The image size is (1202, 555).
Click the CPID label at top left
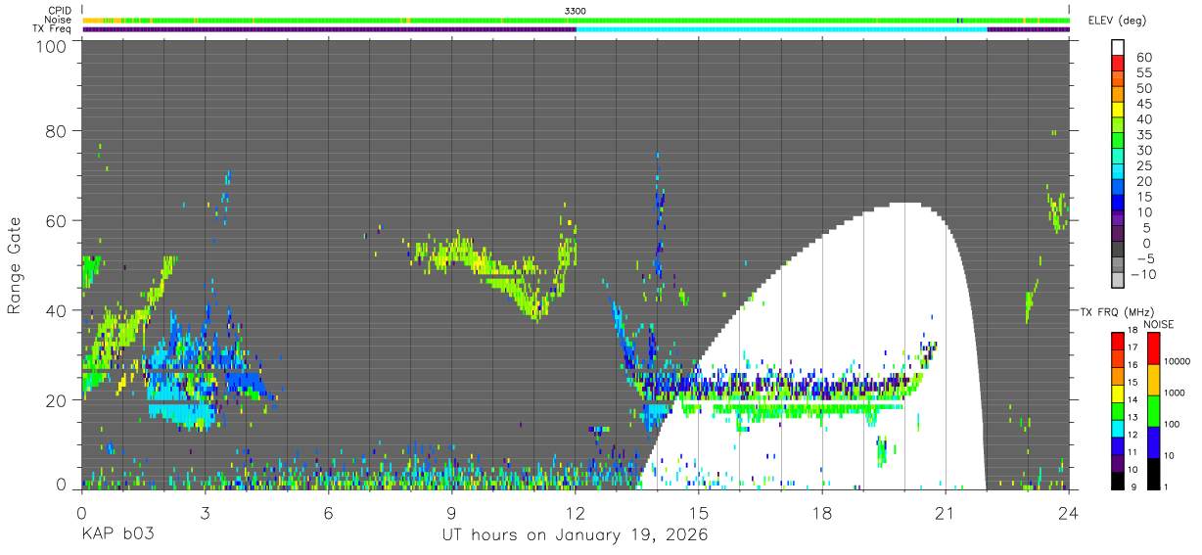pyautogui.click(x=60, y=11)
